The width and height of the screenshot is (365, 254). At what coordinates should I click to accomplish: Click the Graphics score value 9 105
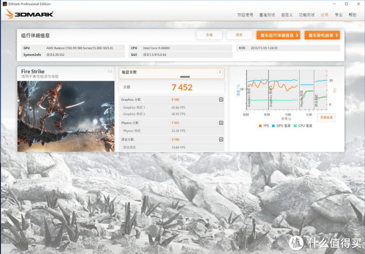coord(175,100)
